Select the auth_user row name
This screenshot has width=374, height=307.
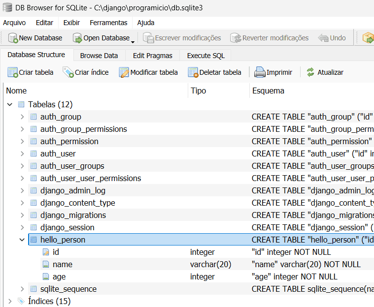[x=58, y=153]
